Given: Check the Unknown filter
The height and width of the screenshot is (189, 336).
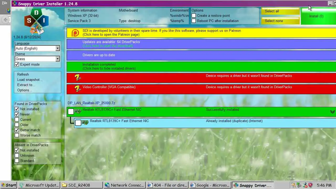Looking at the screenshot, I should click(x=17, y=155).
